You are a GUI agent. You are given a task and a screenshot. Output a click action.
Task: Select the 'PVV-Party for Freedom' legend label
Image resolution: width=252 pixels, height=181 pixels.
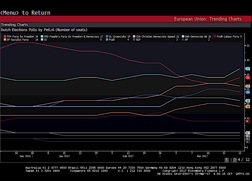(21, 37)
